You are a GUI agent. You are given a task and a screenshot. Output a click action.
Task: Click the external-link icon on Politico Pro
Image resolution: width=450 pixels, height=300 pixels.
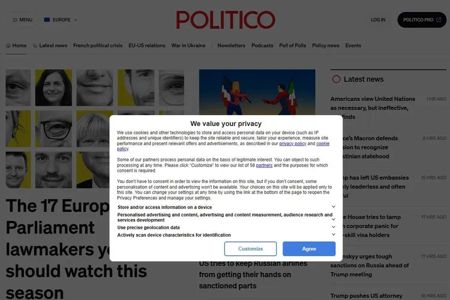(x=439, y=20)
